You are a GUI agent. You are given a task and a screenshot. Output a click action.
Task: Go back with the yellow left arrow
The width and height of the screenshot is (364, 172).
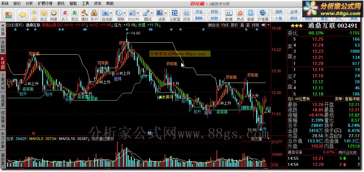[x=23, y=15]
